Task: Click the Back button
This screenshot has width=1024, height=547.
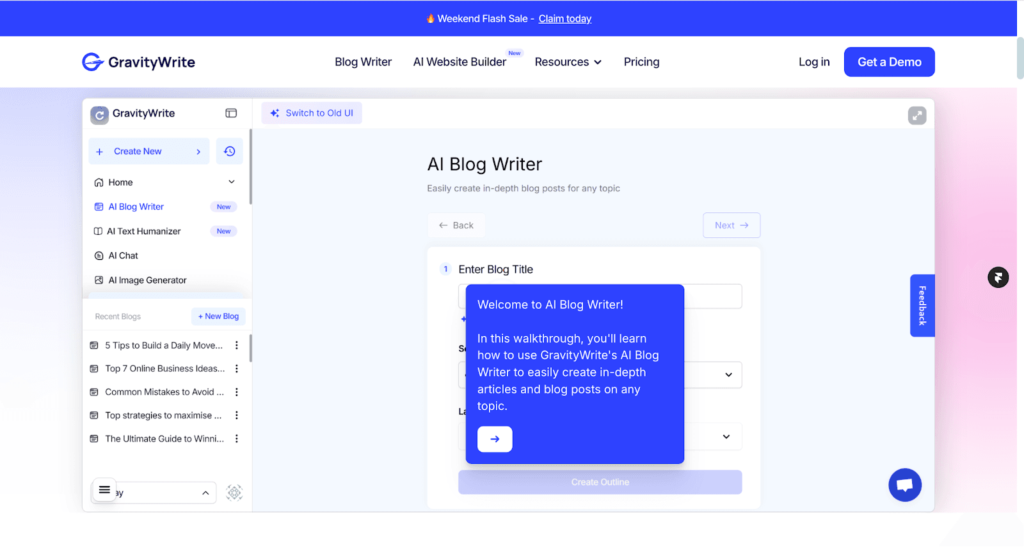Action: point(456,225)
